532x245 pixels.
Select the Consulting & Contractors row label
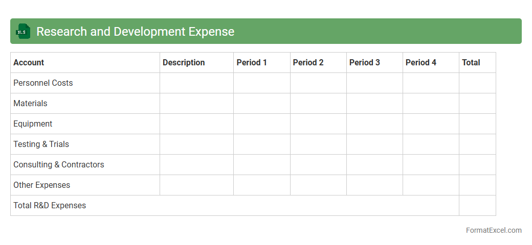[x=58, y=165]
